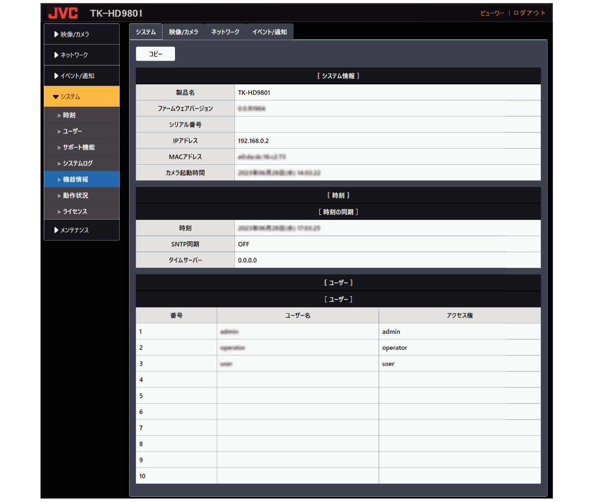The height and width of the screenshot is (502, 593).
Task: Click the カメラ起動時間 label
Action: click(185, 173)
